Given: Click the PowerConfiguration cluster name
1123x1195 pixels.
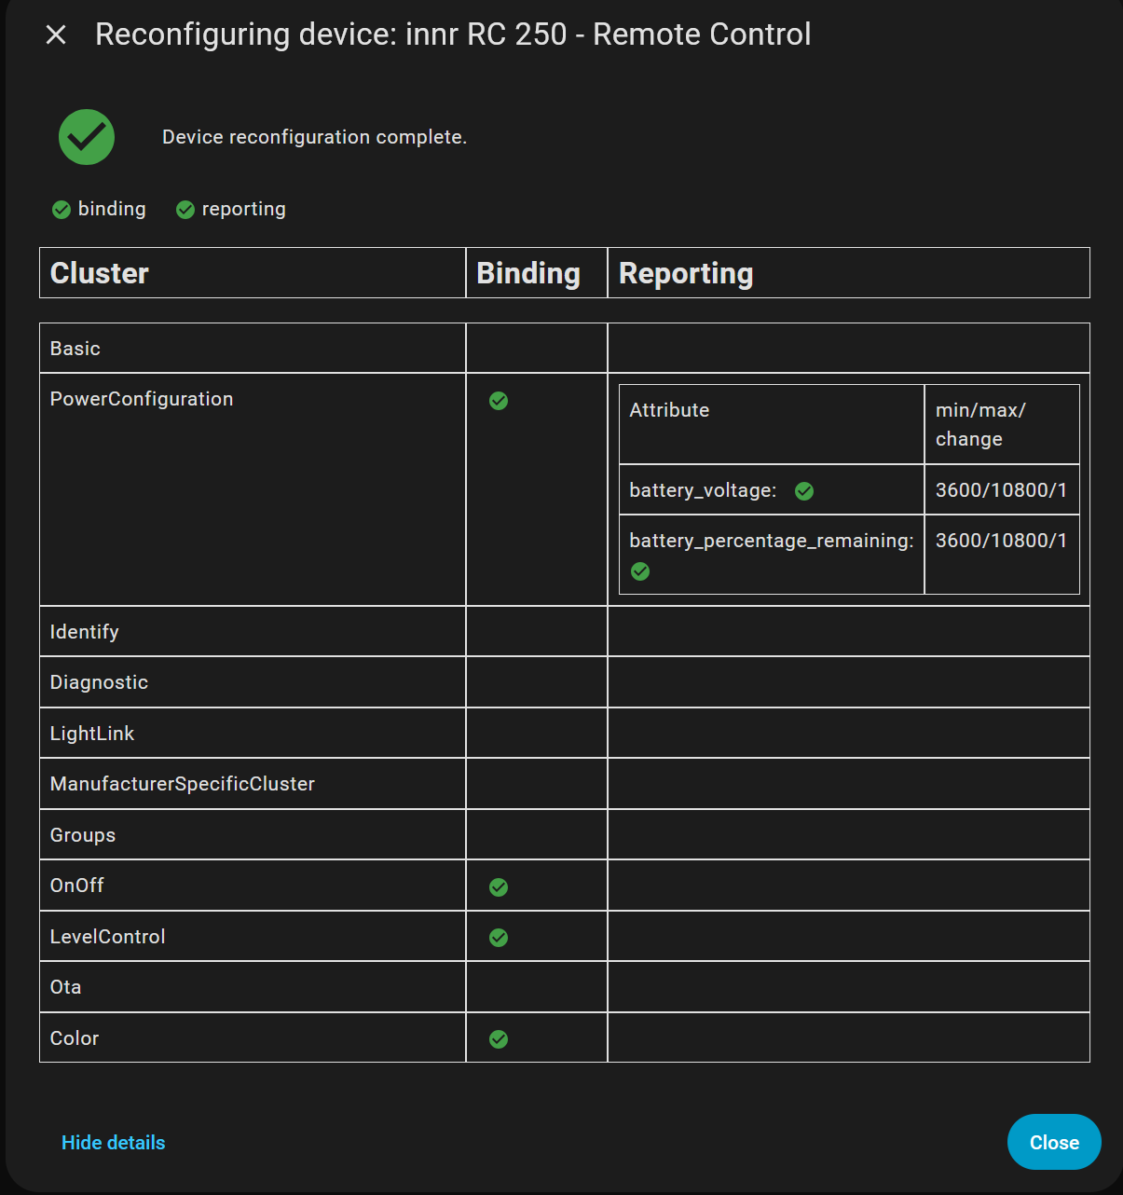Looking at the screenshot, I should tap(142, 399).
